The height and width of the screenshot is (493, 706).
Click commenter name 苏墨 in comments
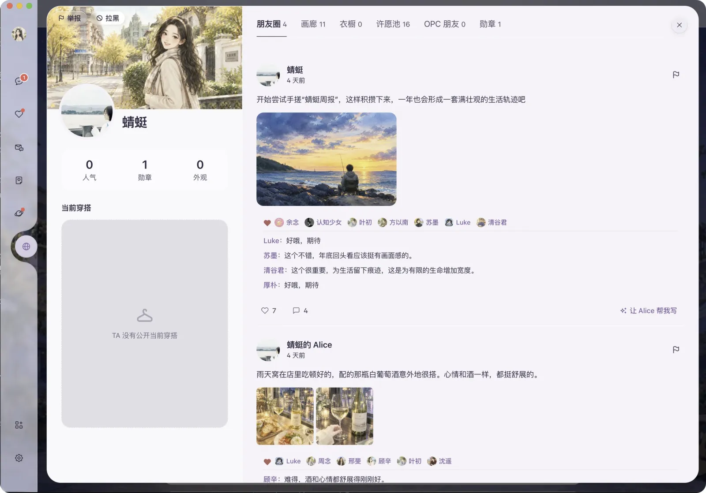click(x=270, y=255)
